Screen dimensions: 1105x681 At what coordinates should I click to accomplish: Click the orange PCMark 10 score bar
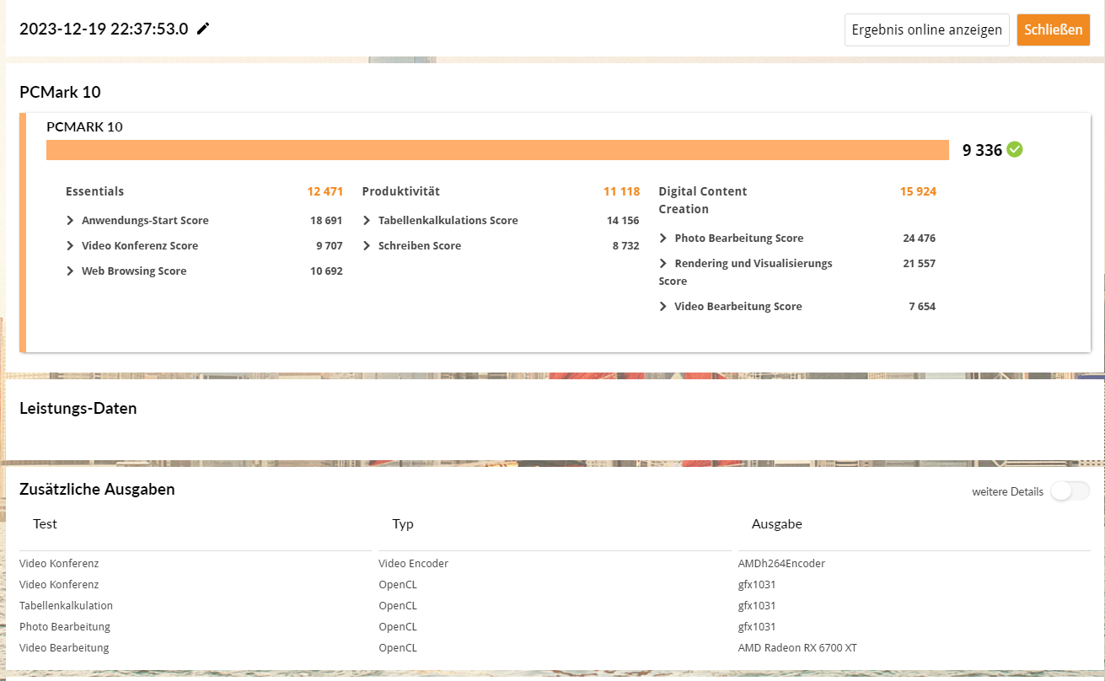(x=497, y=150)
